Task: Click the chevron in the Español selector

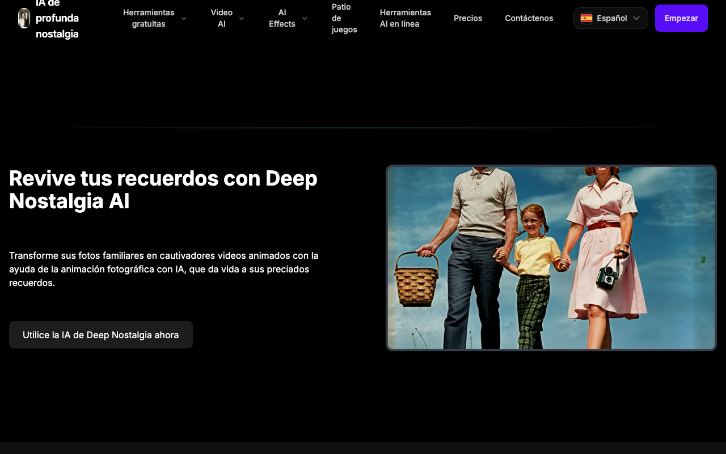Action: click(636, 18)
